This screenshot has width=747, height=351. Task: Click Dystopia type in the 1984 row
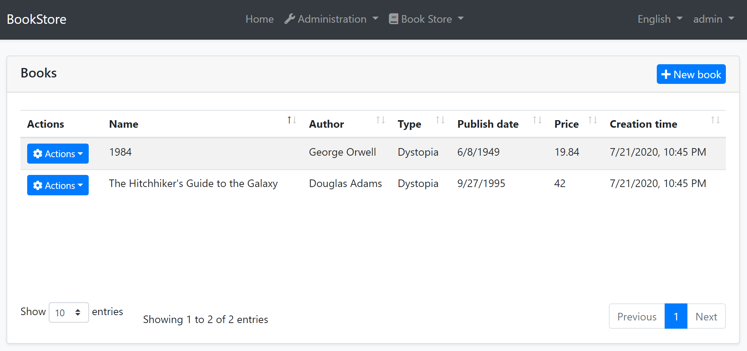pyautogui.click(x=418, y=152)
